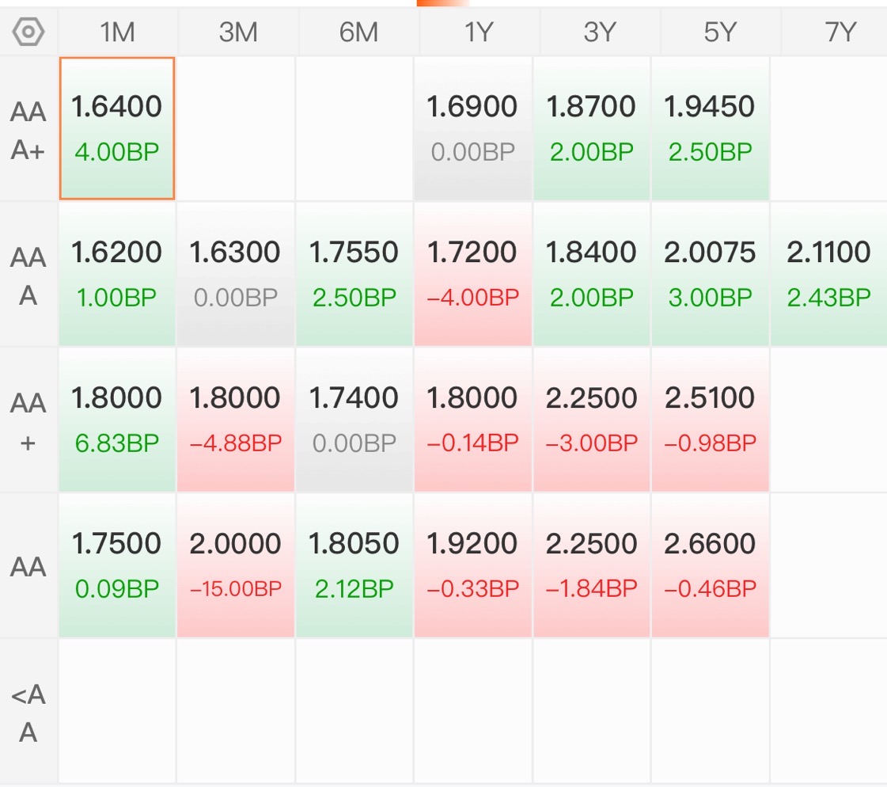Open AA 6M cell showing 1.8050

tap(354, 565)
